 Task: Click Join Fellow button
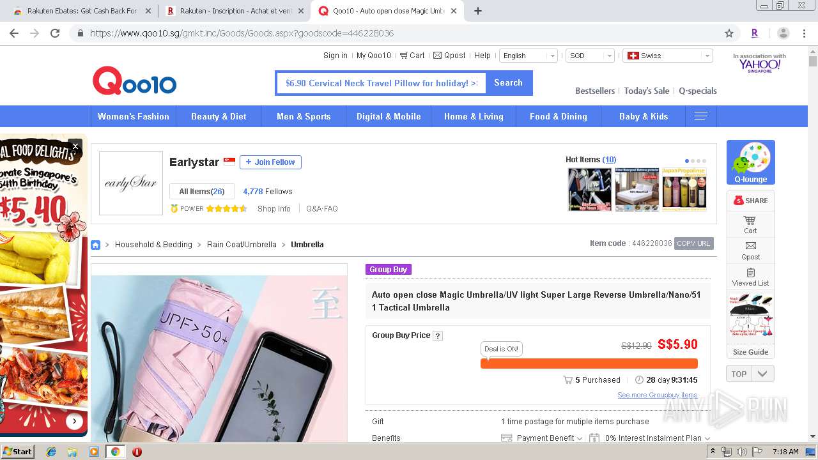pos(270,162)
